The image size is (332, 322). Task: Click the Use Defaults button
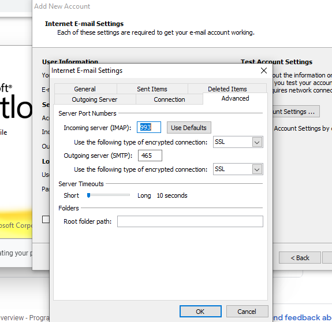tap(189, 128)
